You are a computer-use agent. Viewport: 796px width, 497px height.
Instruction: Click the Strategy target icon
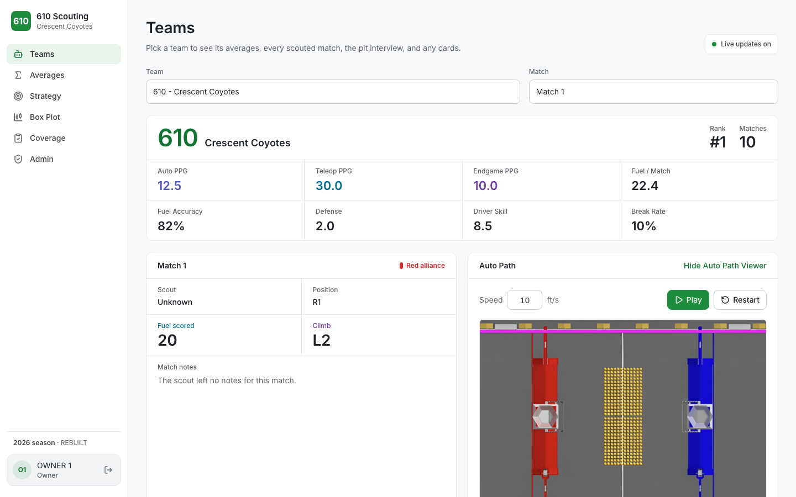coord(18,96)
